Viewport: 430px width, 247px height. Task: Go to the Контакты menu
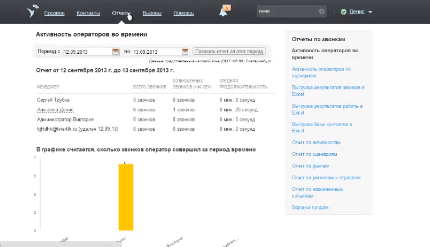click(88, 13)
